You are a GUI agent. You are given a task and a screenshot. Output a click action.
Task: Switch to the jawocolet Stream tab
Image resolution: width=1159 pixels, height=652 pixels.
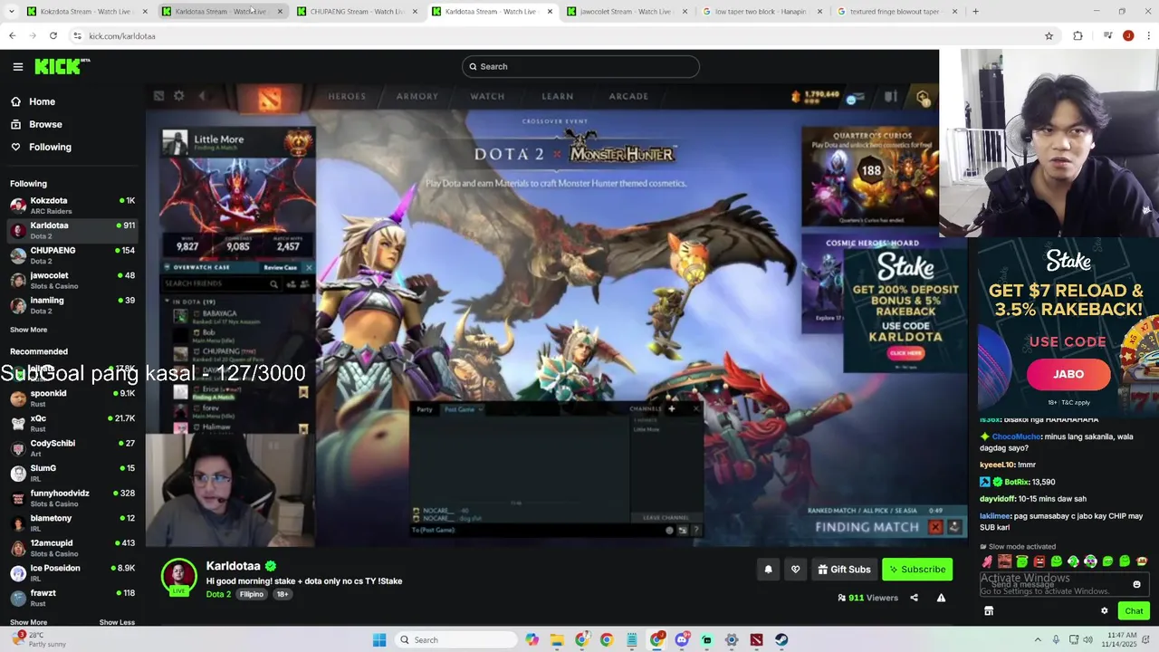(627, 12)
